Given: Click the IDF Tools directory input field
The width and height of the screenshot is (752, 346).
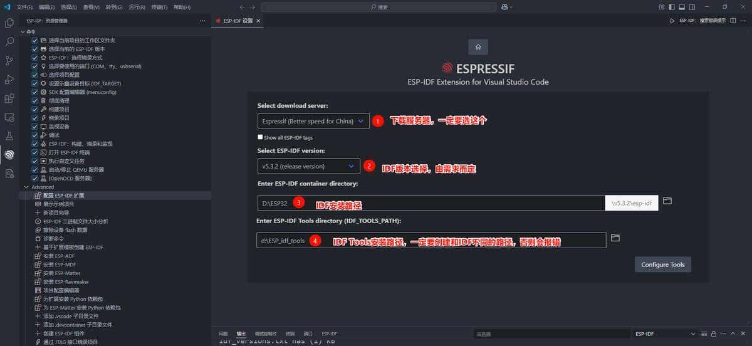Looking at the screenshot, I should coord(431,239).
